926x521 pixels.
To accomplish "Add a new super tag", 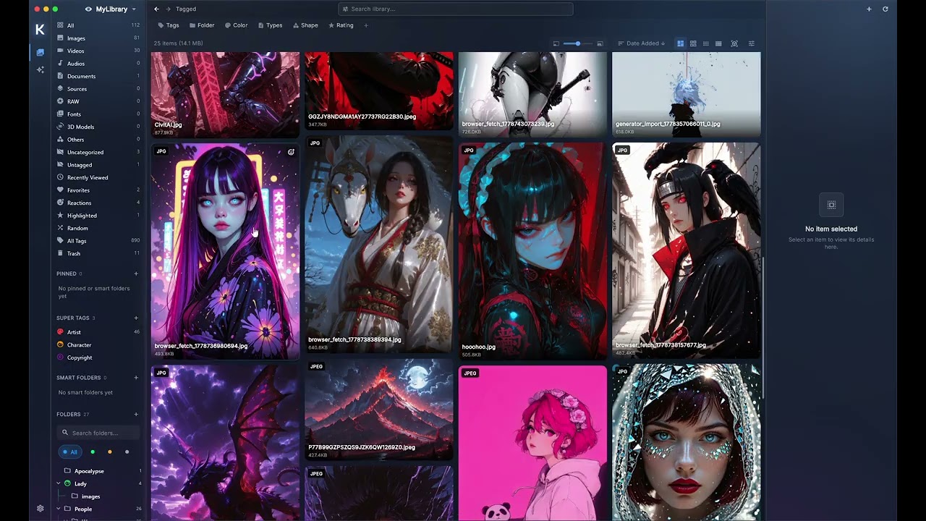I will point(136,318).
